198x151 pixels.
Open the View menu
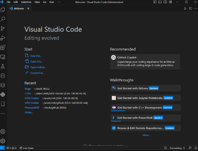[37, 2]
